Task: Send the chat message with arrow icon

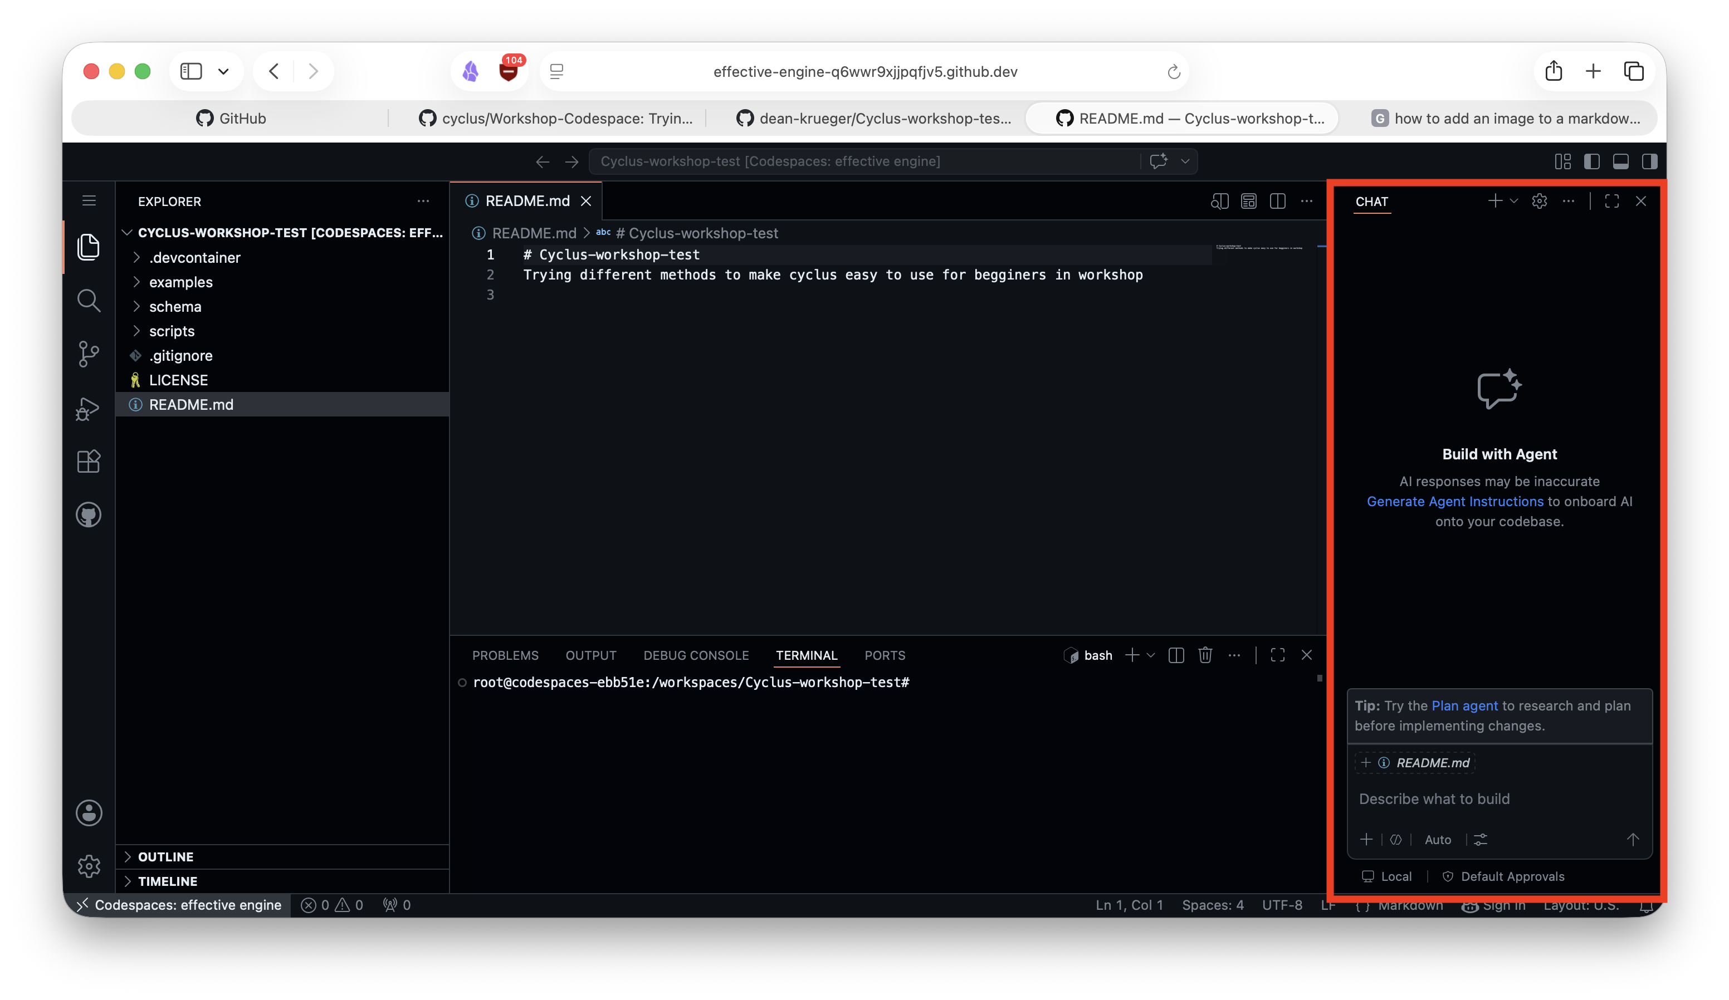Action: coord(1633,840)
